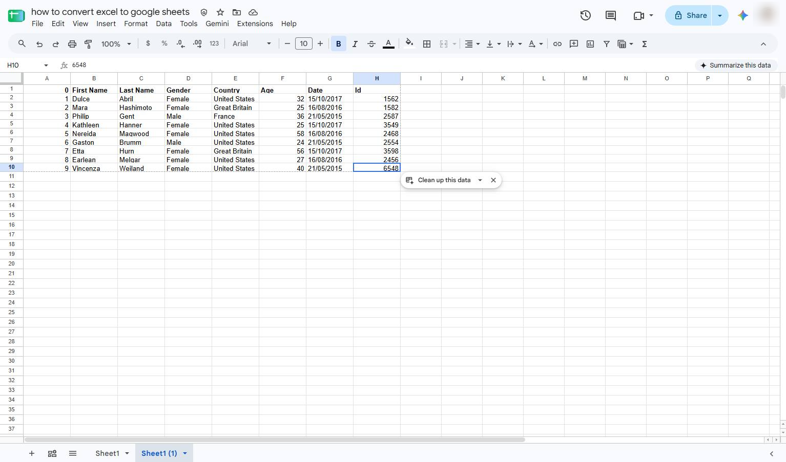The height and width of the screenshot is (462, 786).
Task: Toggle italic formatting
Action: (x=355, y=44)
